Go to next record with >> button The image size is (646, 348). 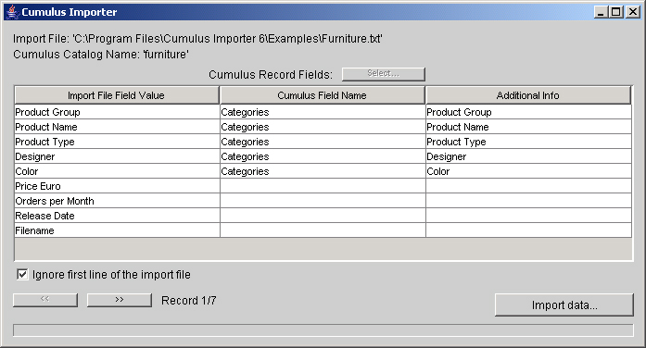click(x=119, y=300)
